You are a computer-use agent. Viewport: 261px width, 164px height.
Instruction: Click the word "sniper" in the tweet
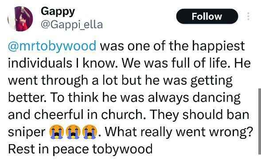[27, 132]
